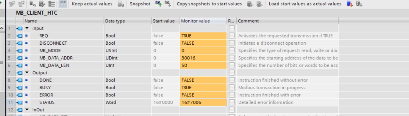409x116 pixels.
Task: Click the tag icon of the MB_DATA_ADDR row
Action: (x=19, y=58)
